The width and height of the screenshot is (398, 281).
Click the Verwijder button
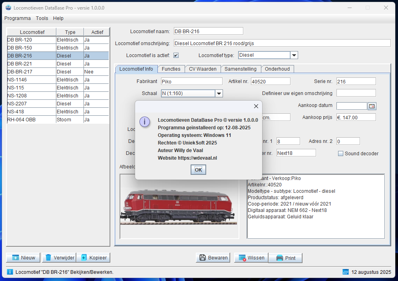[x=59, y=258]
